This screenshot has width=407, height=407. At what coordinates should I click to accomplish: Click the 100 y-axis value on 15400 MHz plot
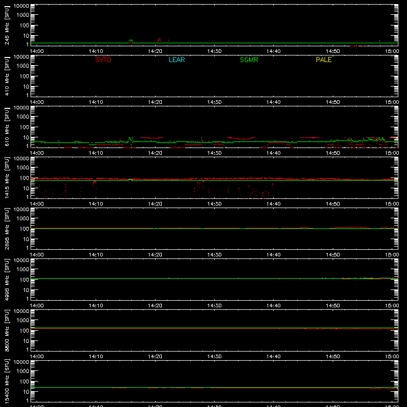tap(24, 382)
